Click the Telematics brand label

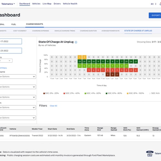[8, 4]
